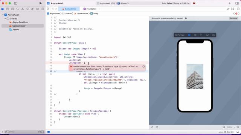Toggle code review changes arrows icon

pos(228,9)
